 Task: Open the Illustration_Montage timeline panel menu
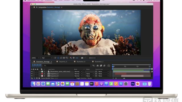(51, 62)
